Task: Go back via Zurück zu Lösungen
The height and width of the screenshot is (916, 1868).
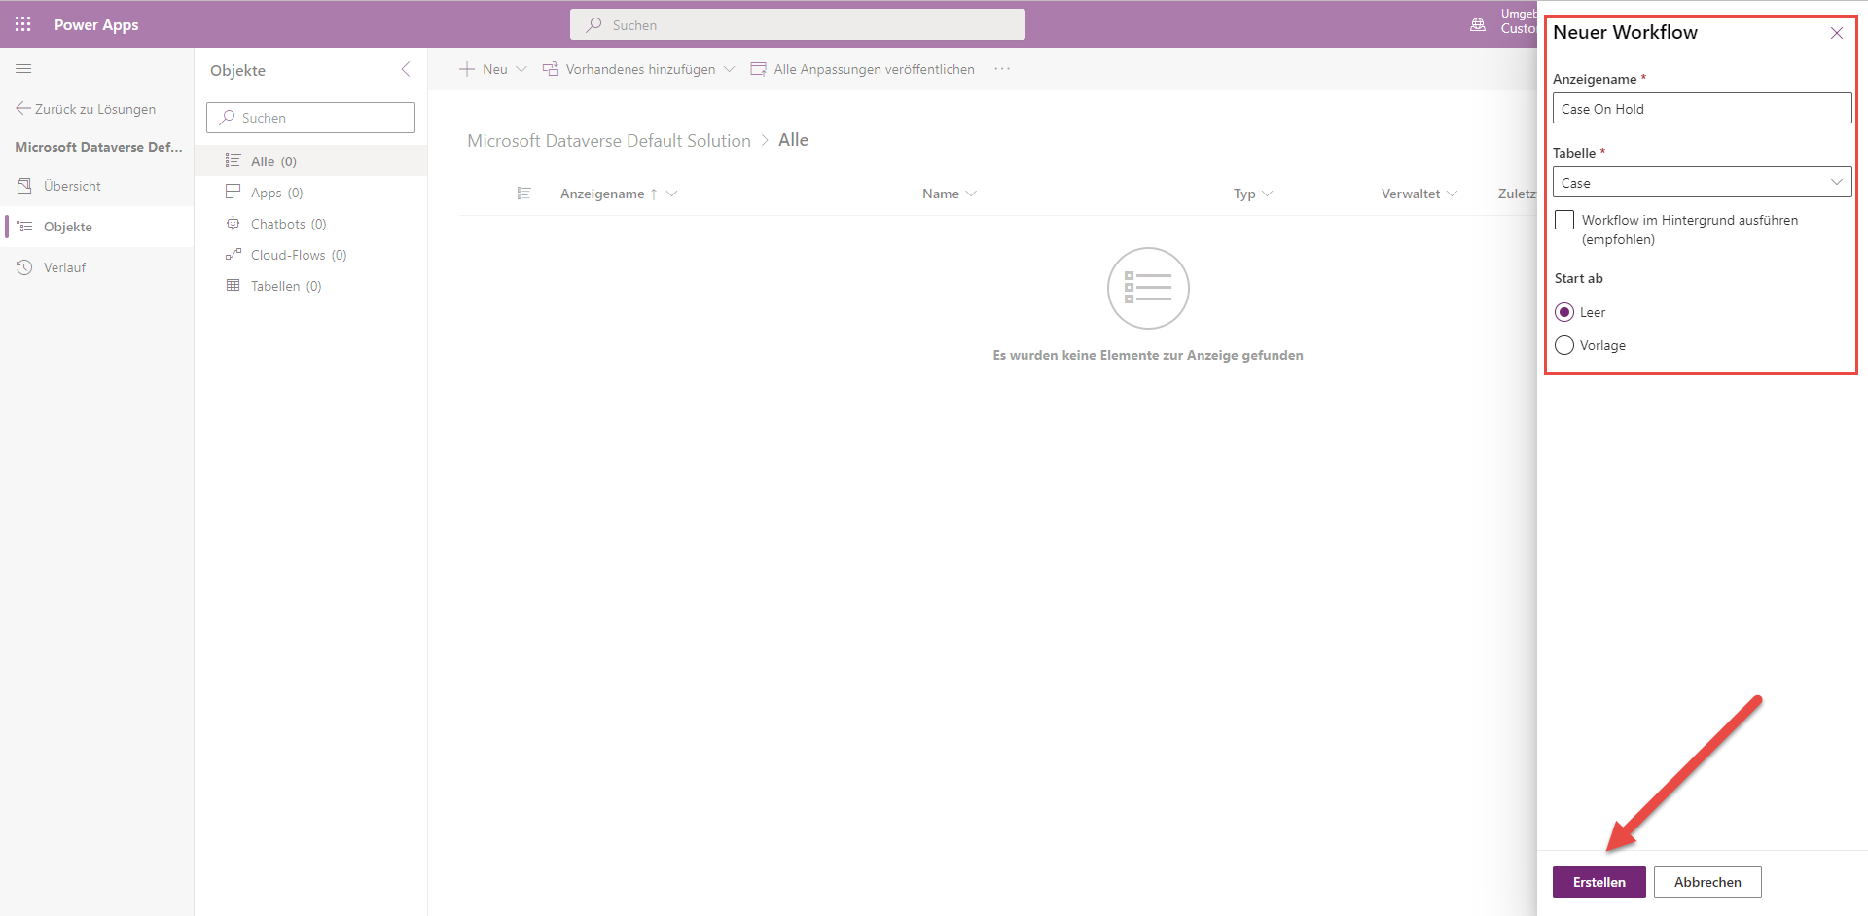Action: click(x=86, y=109)
